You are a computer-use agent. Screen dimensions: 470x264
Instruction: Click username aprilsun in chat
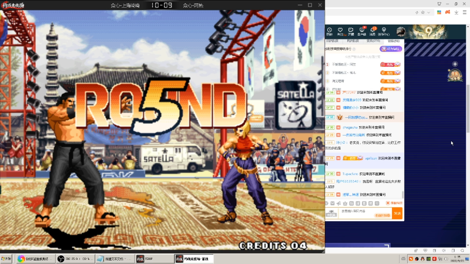coord(371,158)
